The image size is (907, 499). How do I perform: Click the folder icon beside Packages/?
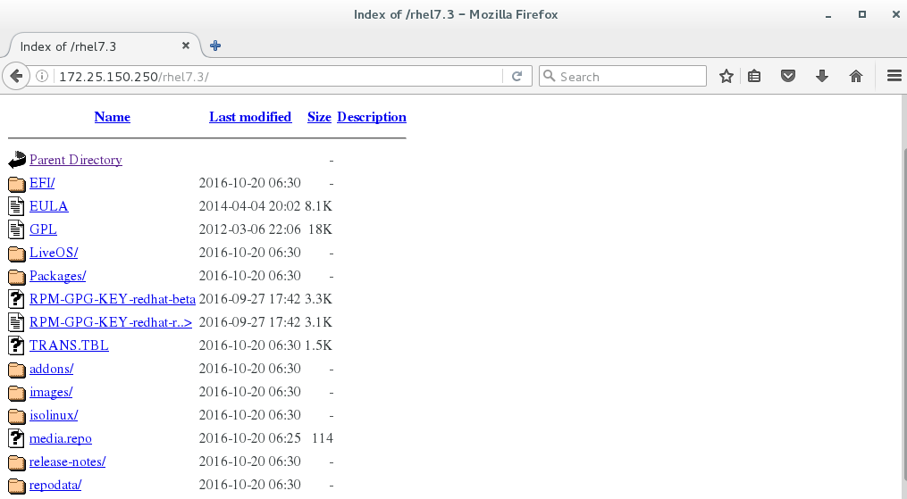point(17,277)
